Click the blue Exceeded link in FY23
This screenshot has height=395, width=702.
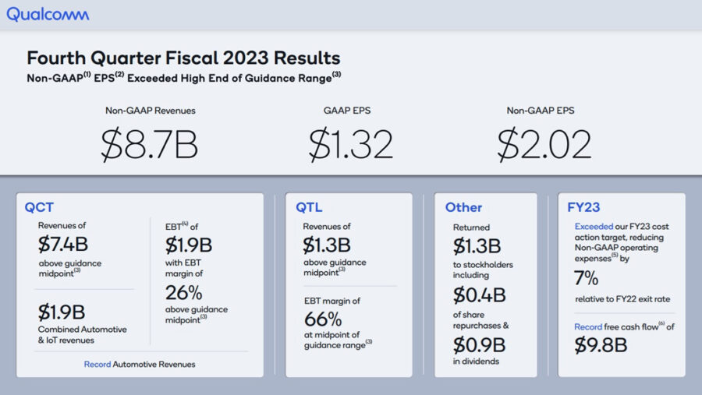(594, 226)
